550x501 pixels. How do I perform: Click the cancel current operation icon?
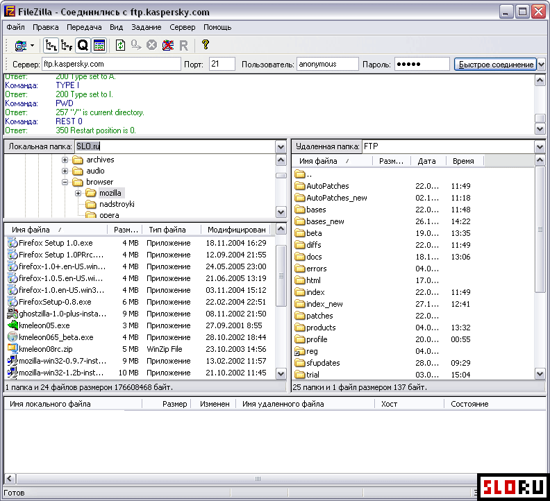tap(151, 45)
